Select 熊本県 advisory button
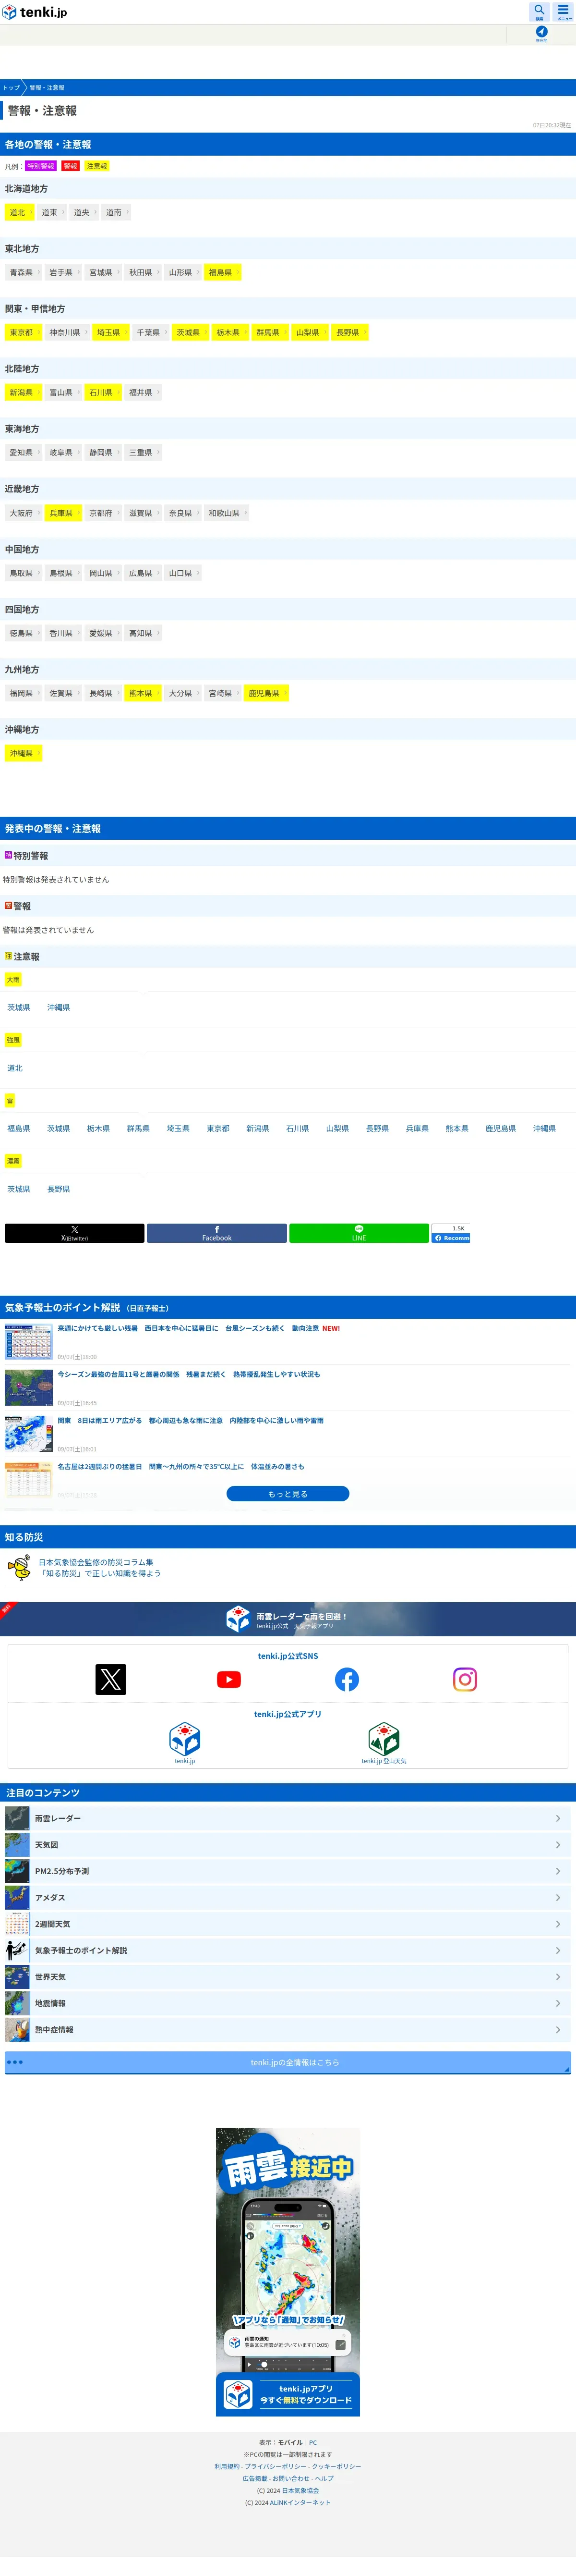The height and width of the screenshot is (2576, 576). [x=143, y=693]
